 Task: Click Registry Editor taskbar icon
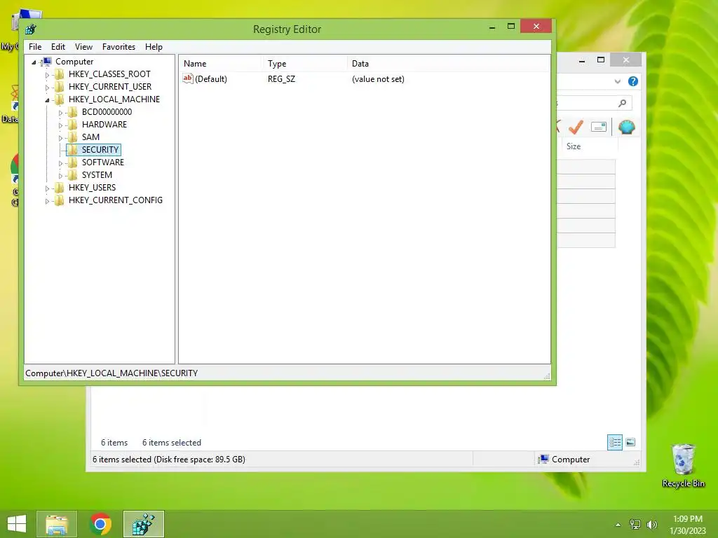tap(143, 524)
